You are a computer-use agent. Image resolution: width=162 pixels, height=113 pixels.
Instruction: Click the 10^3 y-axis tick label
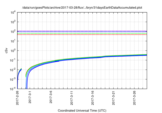pos(13,22)
